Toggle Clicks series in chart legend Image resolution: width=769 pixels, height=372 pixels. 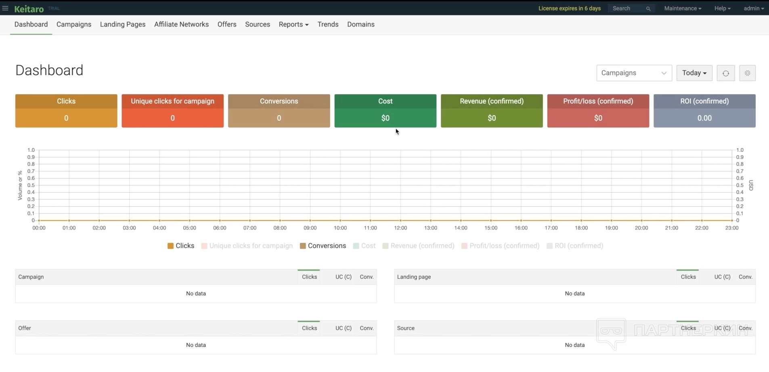[181, 246]
